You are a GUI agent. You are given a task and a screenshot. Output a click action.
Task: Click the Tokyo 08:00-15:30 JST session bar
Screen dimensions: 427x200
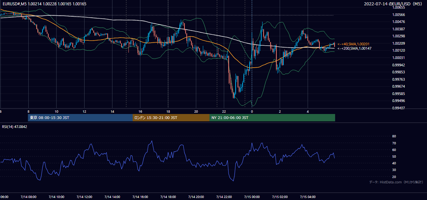[x=80, y=118]
